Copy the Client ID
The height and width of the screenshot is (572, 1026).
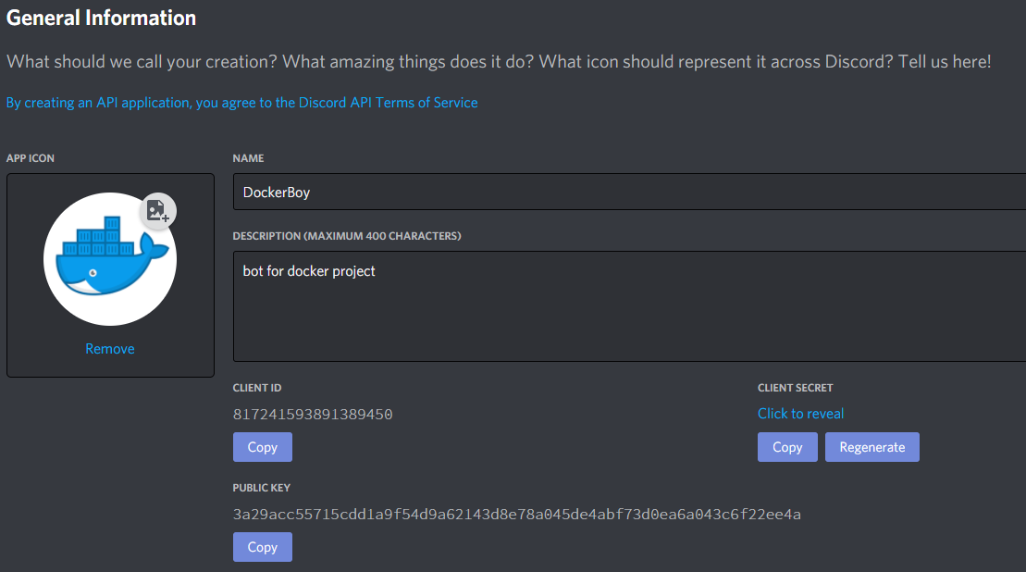(263, 447)
